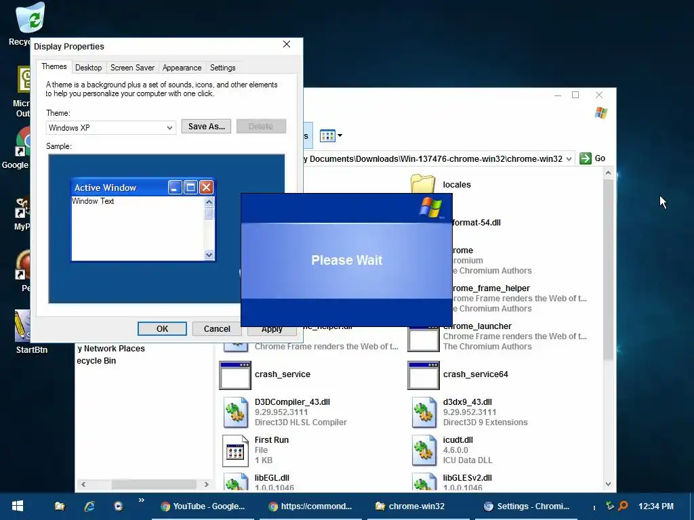Screen dimensions: 694x520
Task: Select the Themes tab in Display Properties
Action: coord(54,66)
